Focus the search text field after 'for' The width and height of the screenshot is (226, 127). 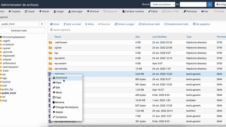click(193, 5)
